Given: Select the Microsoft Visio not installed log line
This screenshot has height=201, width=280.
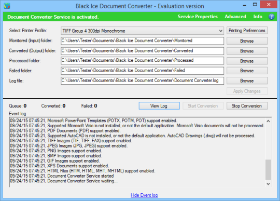Looking at the screenshot, I should click(x=137, y=126).
